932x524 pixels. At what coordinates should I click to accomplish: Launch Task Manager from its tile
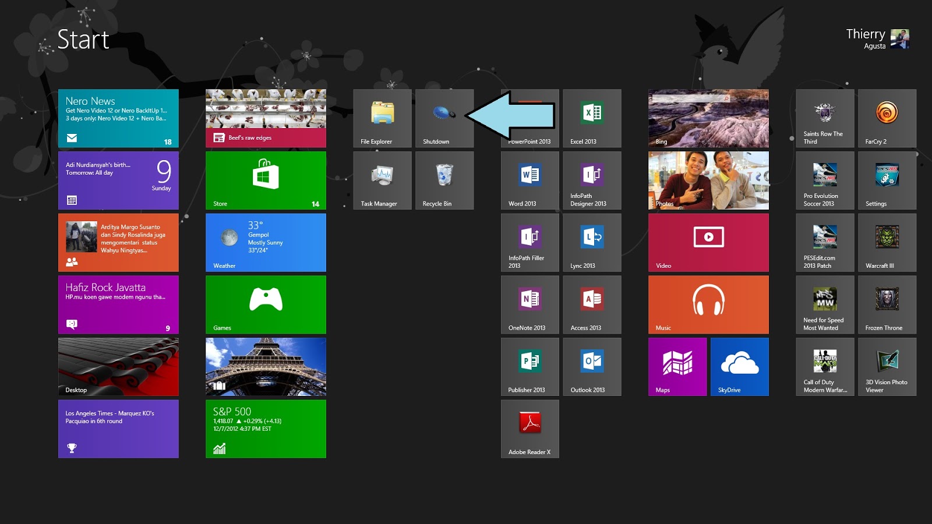pos(382,180)
